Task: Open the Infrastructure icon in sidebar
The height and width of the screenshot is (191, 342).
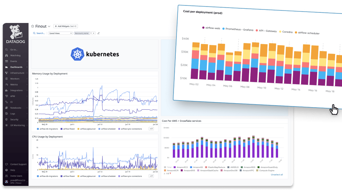Action: pos(7,73)
